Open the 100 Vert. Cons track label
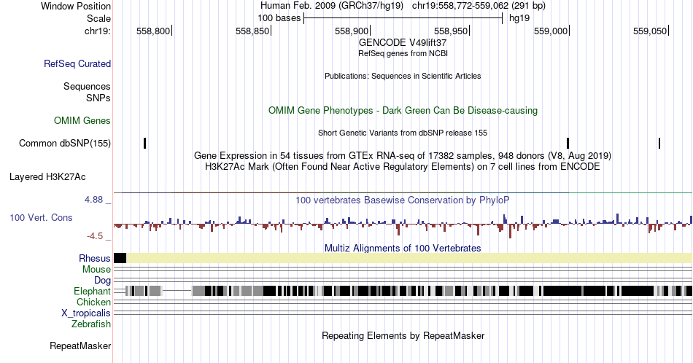Screen dimensions: 693x363 (x=41, y=217)
